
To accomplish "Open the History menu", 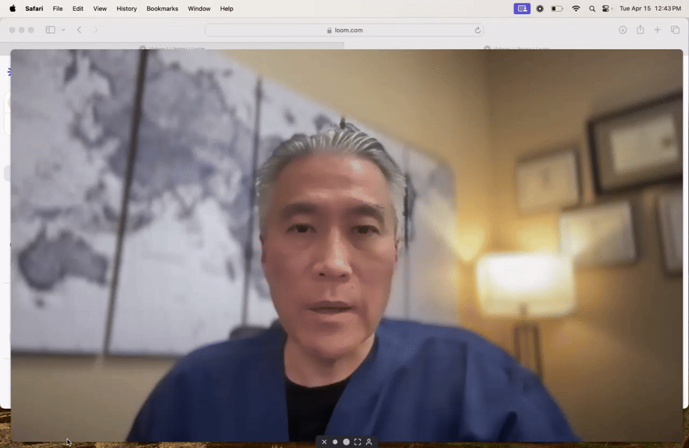I will point(126,8).
